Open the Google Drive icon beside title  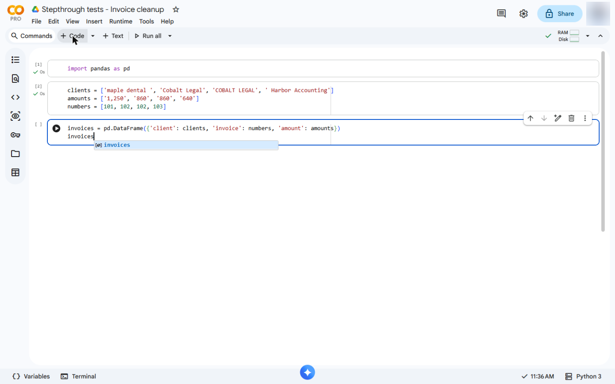click(x=35, y=9)
